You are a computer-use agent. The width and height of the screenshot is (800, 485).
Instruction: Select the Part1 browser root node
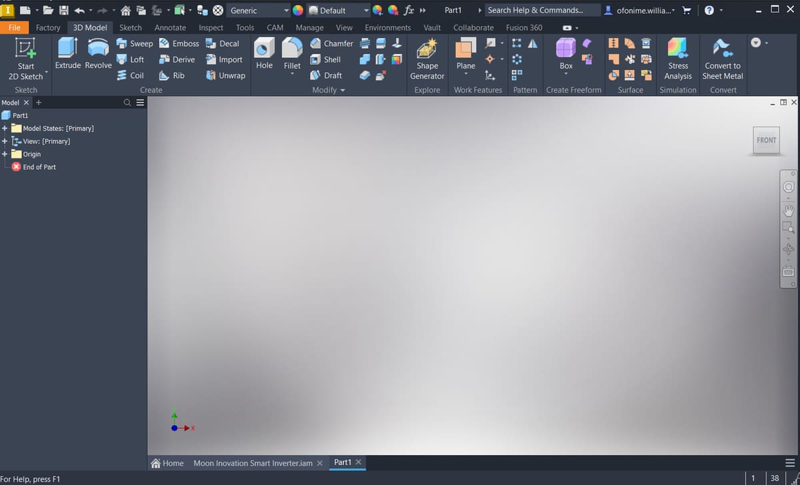[x=15, y=115]
